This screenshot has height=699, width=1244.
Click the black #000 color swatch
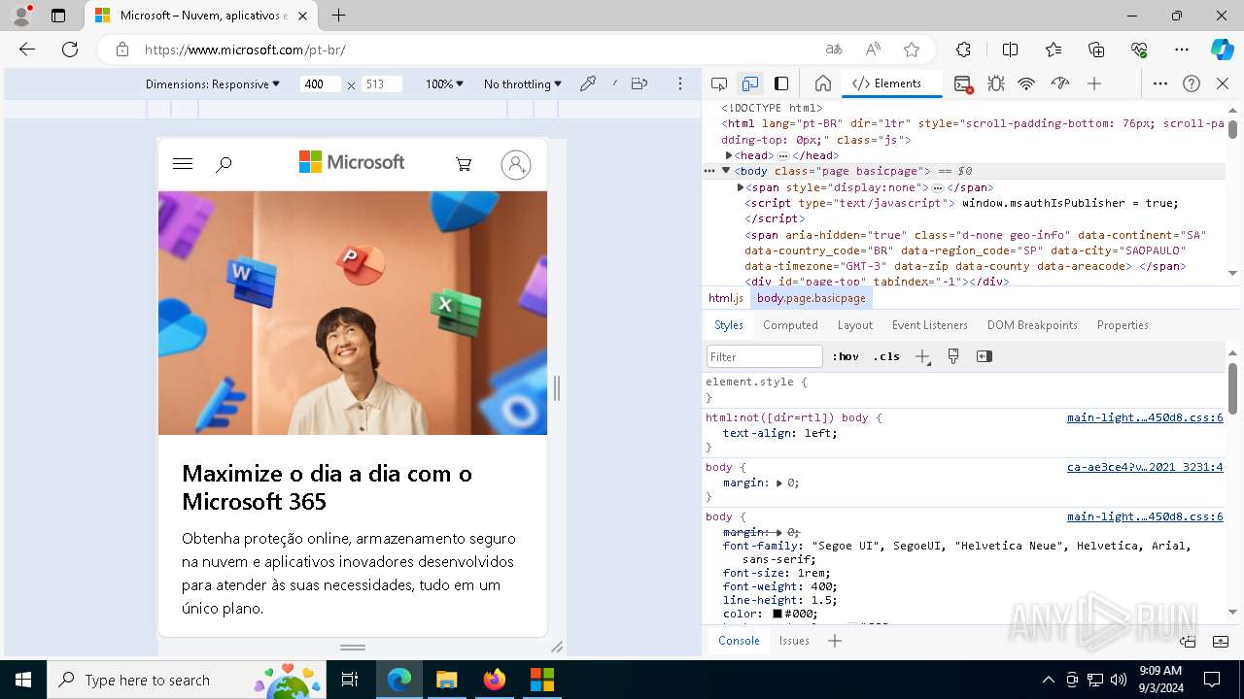click(777, 614)
